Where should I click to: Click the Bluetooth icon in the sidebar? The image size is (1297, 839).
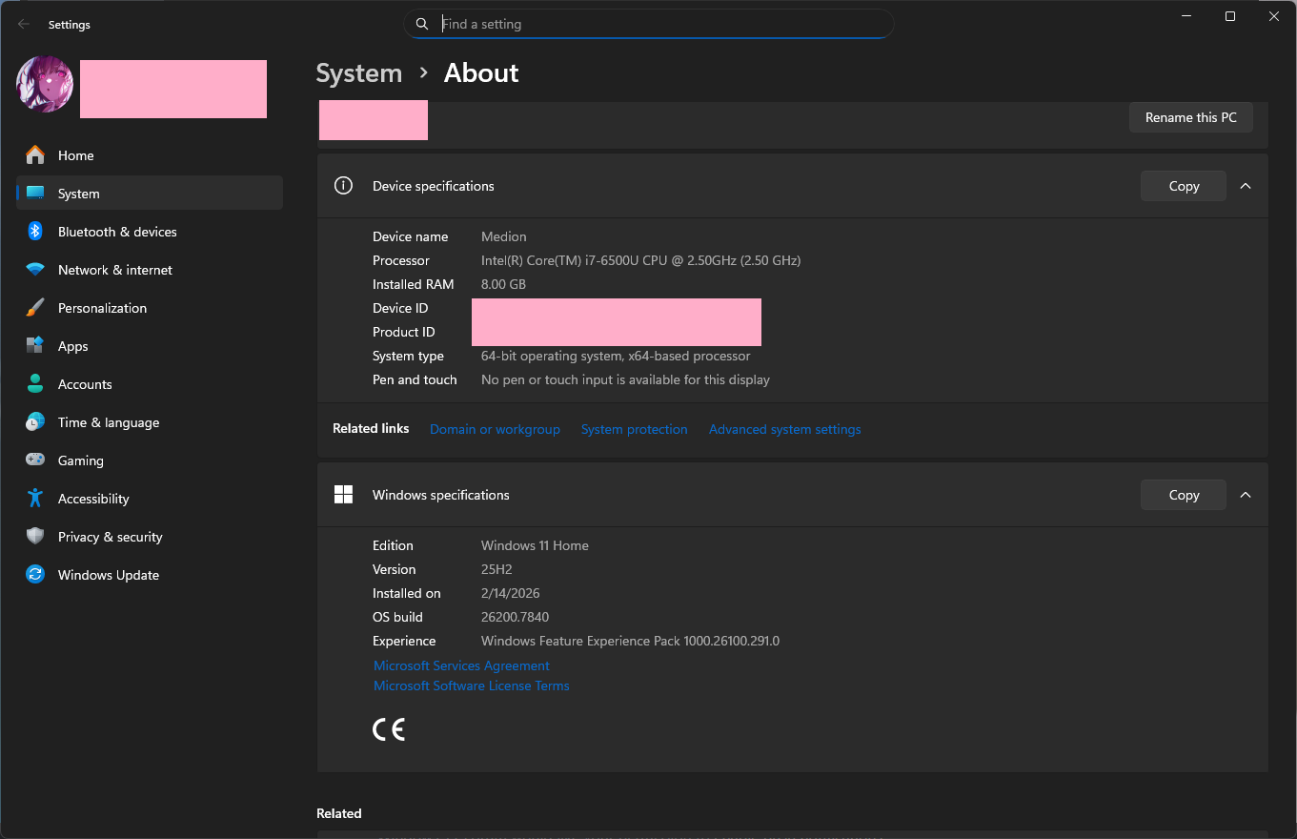click(35, 232)
